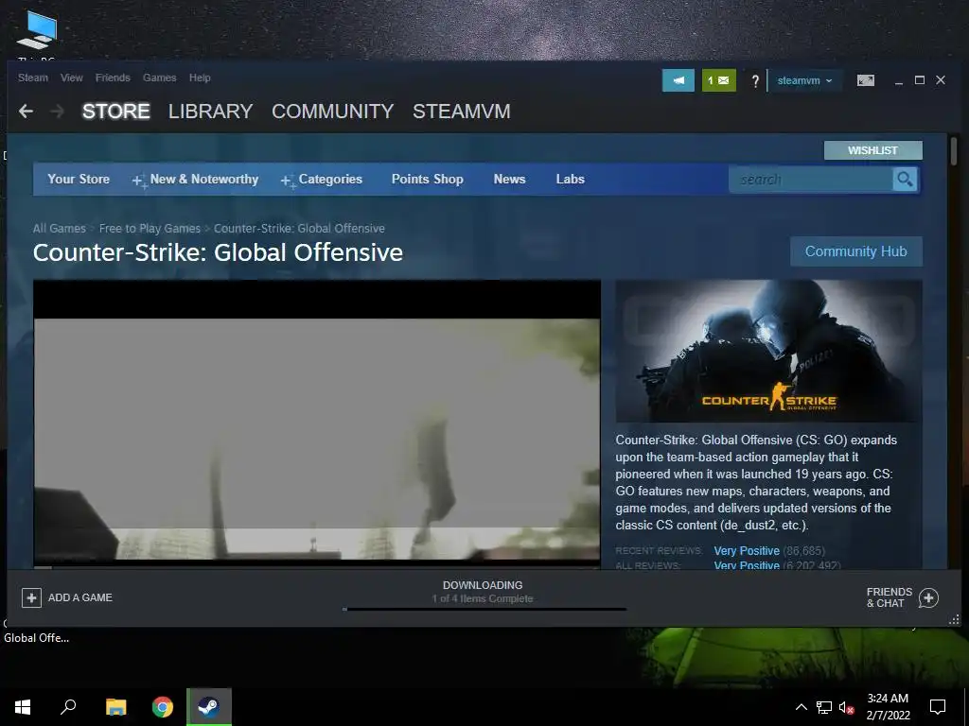Click the taskbar clock and date
Image resolution: width=969 pixels, height=726 pixels.
pyautogui.click(x=888, y=707)
